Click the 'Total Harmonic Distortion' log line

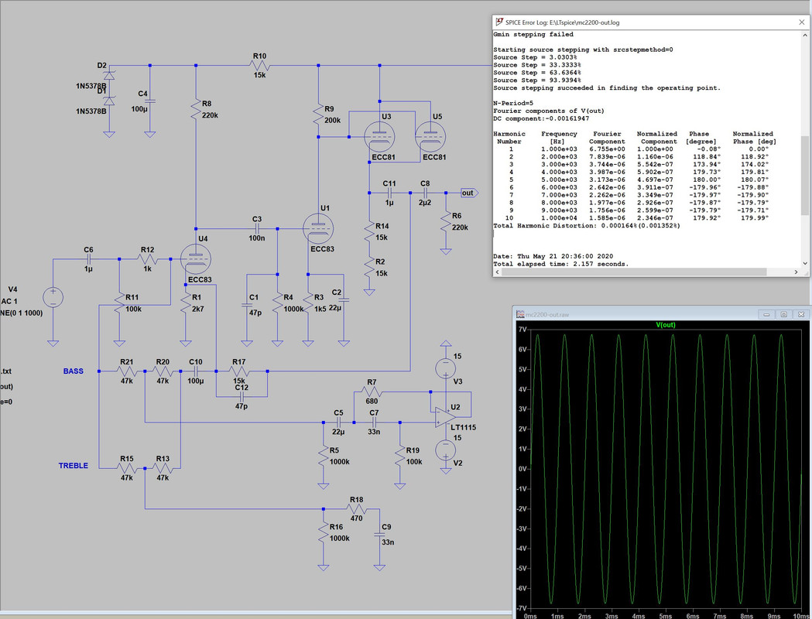(x=587, y=226)
